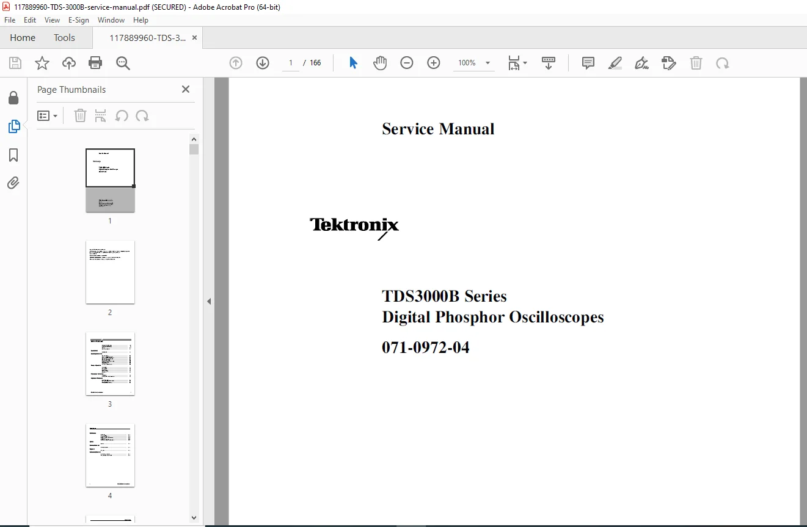
Task: Open the Window menu
Action: [x=111, y=20]
